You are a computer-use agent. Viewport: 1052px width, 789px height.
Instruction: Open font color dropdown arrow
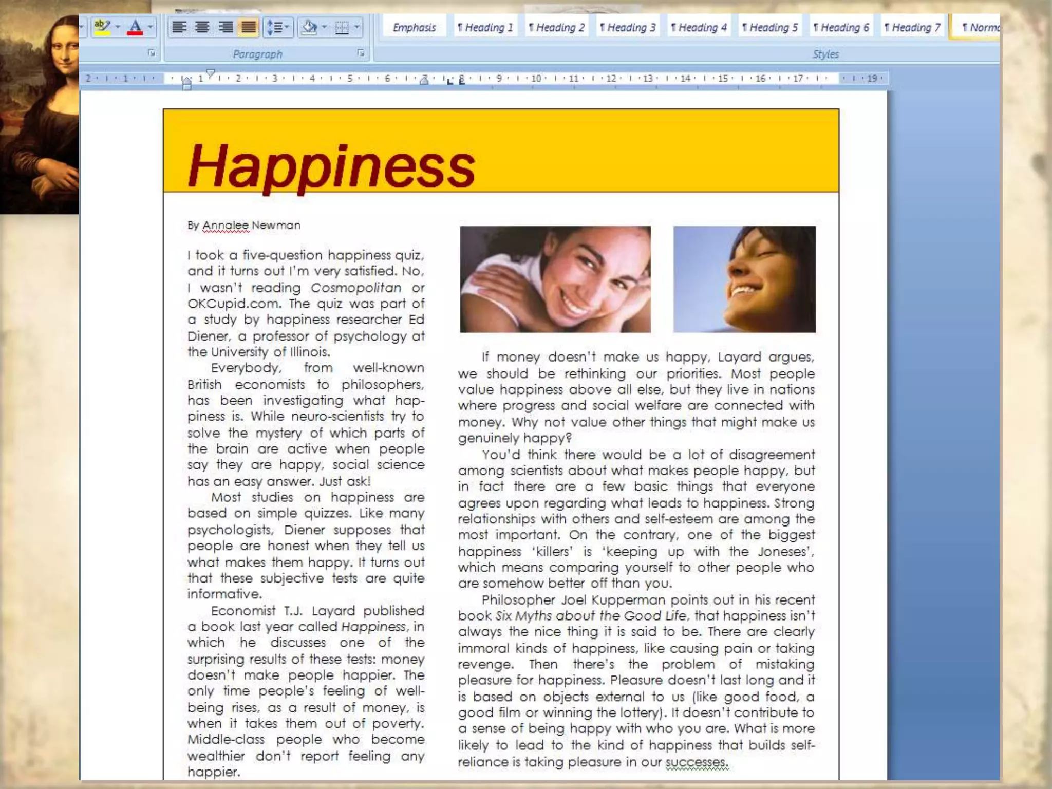click(150, 27)
